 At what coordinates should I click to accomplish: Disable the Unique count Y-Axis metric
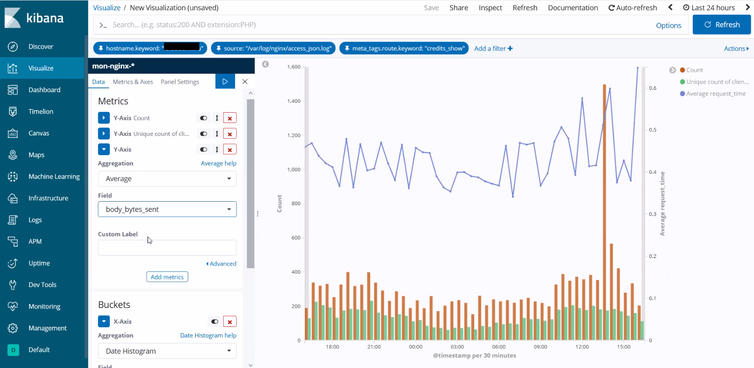203,134
